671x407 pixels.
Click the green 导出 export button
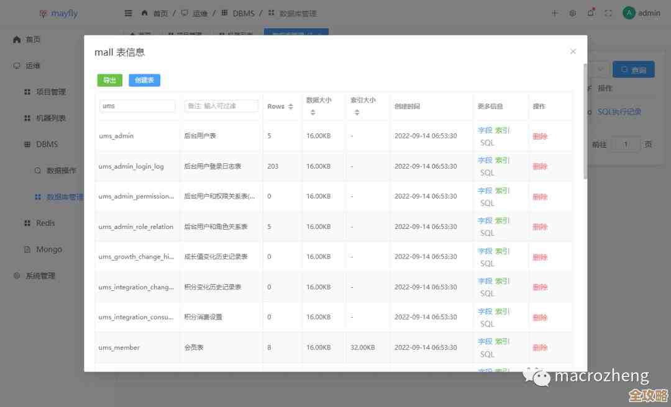pyautogui.click(x=109, y=79)
